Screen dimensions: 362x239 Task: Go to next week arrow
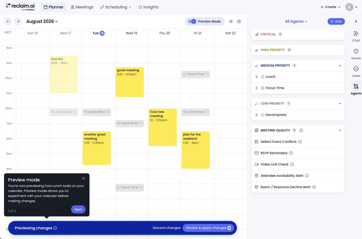click(18, 21)
